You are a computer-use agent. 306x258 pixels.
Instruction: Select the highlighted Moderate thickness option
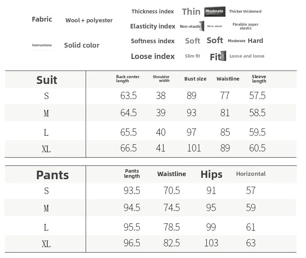[x=215, y=11]
